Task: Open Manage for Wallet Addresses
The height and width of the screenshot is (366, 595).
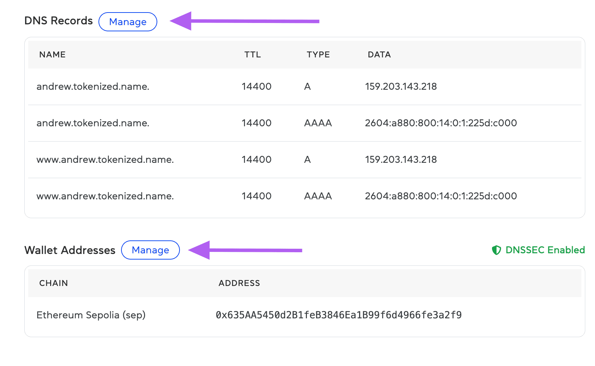Action: (150, 250)
